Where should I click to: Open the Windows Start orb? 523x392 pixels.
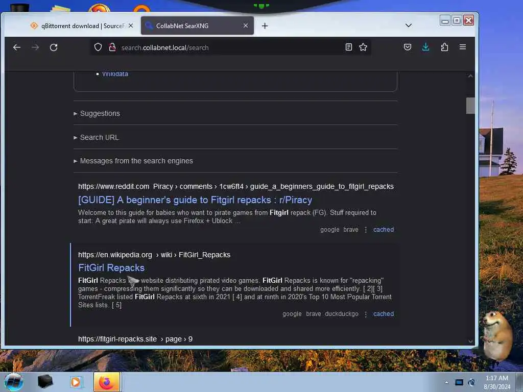pos(14,382)
